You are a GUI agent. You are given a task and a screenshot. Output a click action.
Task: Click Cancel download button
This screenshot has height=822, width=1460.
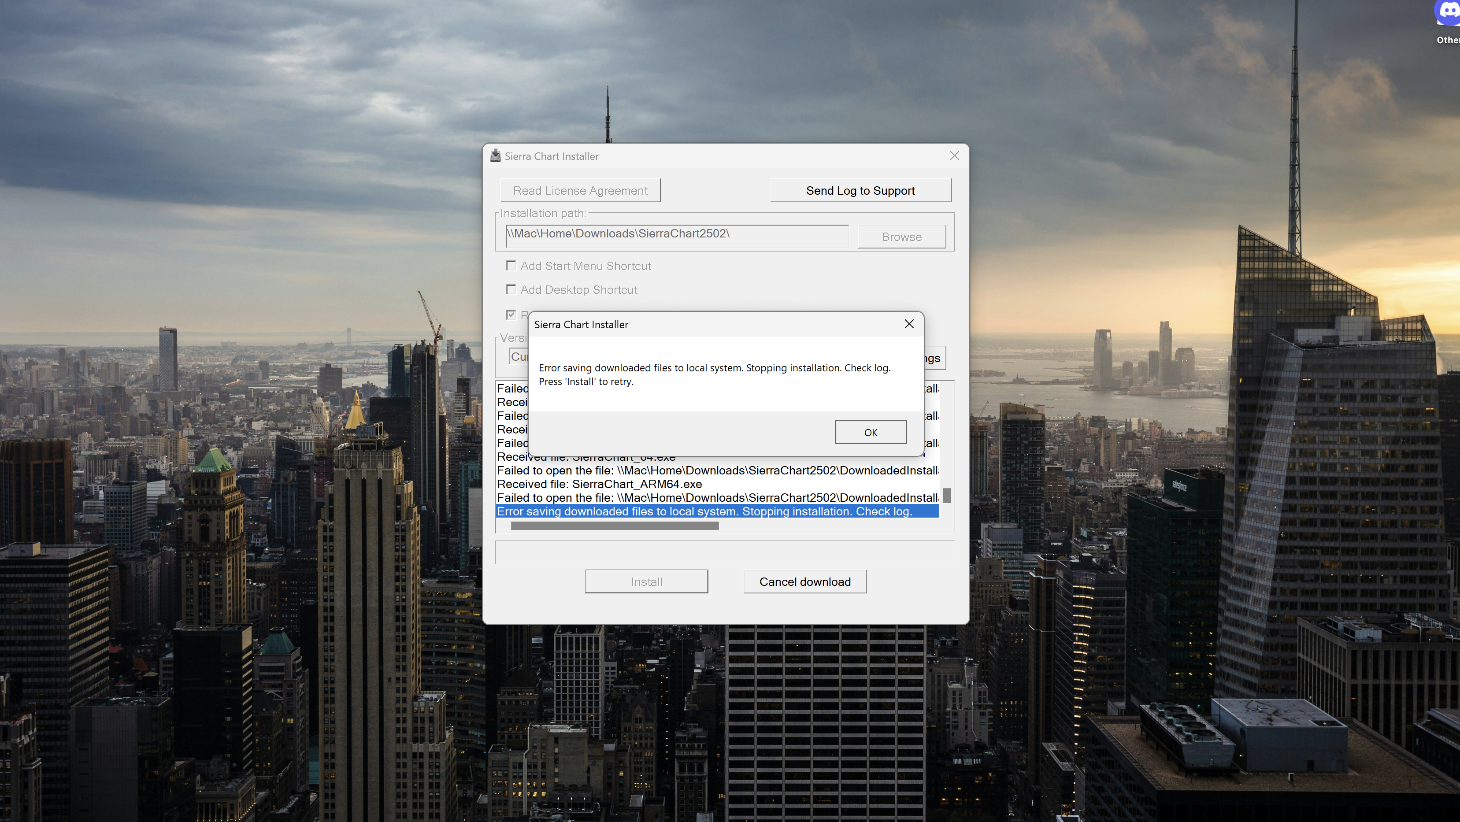[x=804, y=581]
